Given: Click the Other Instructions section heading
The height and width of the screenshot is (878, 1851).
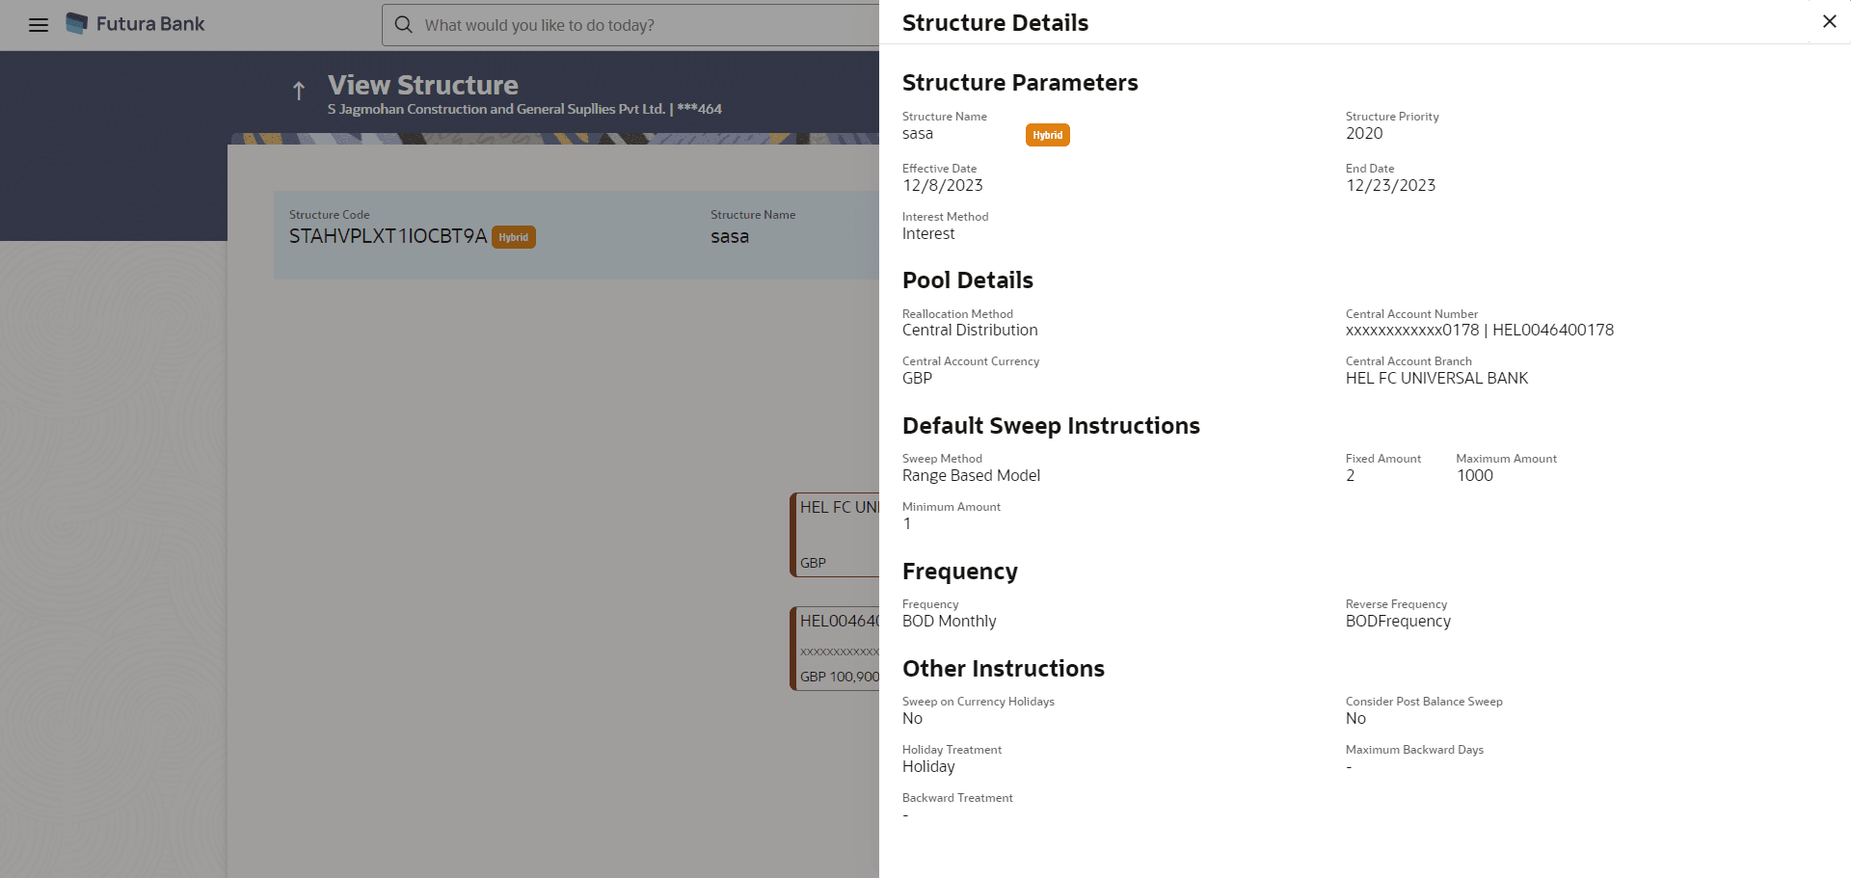Looking at the screenshot, I should pyautogui.click(x=1003, y=669).
